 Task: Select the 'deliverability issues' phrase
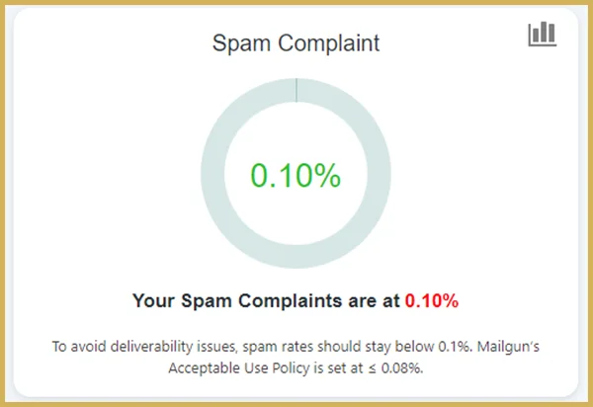(174, 346)
